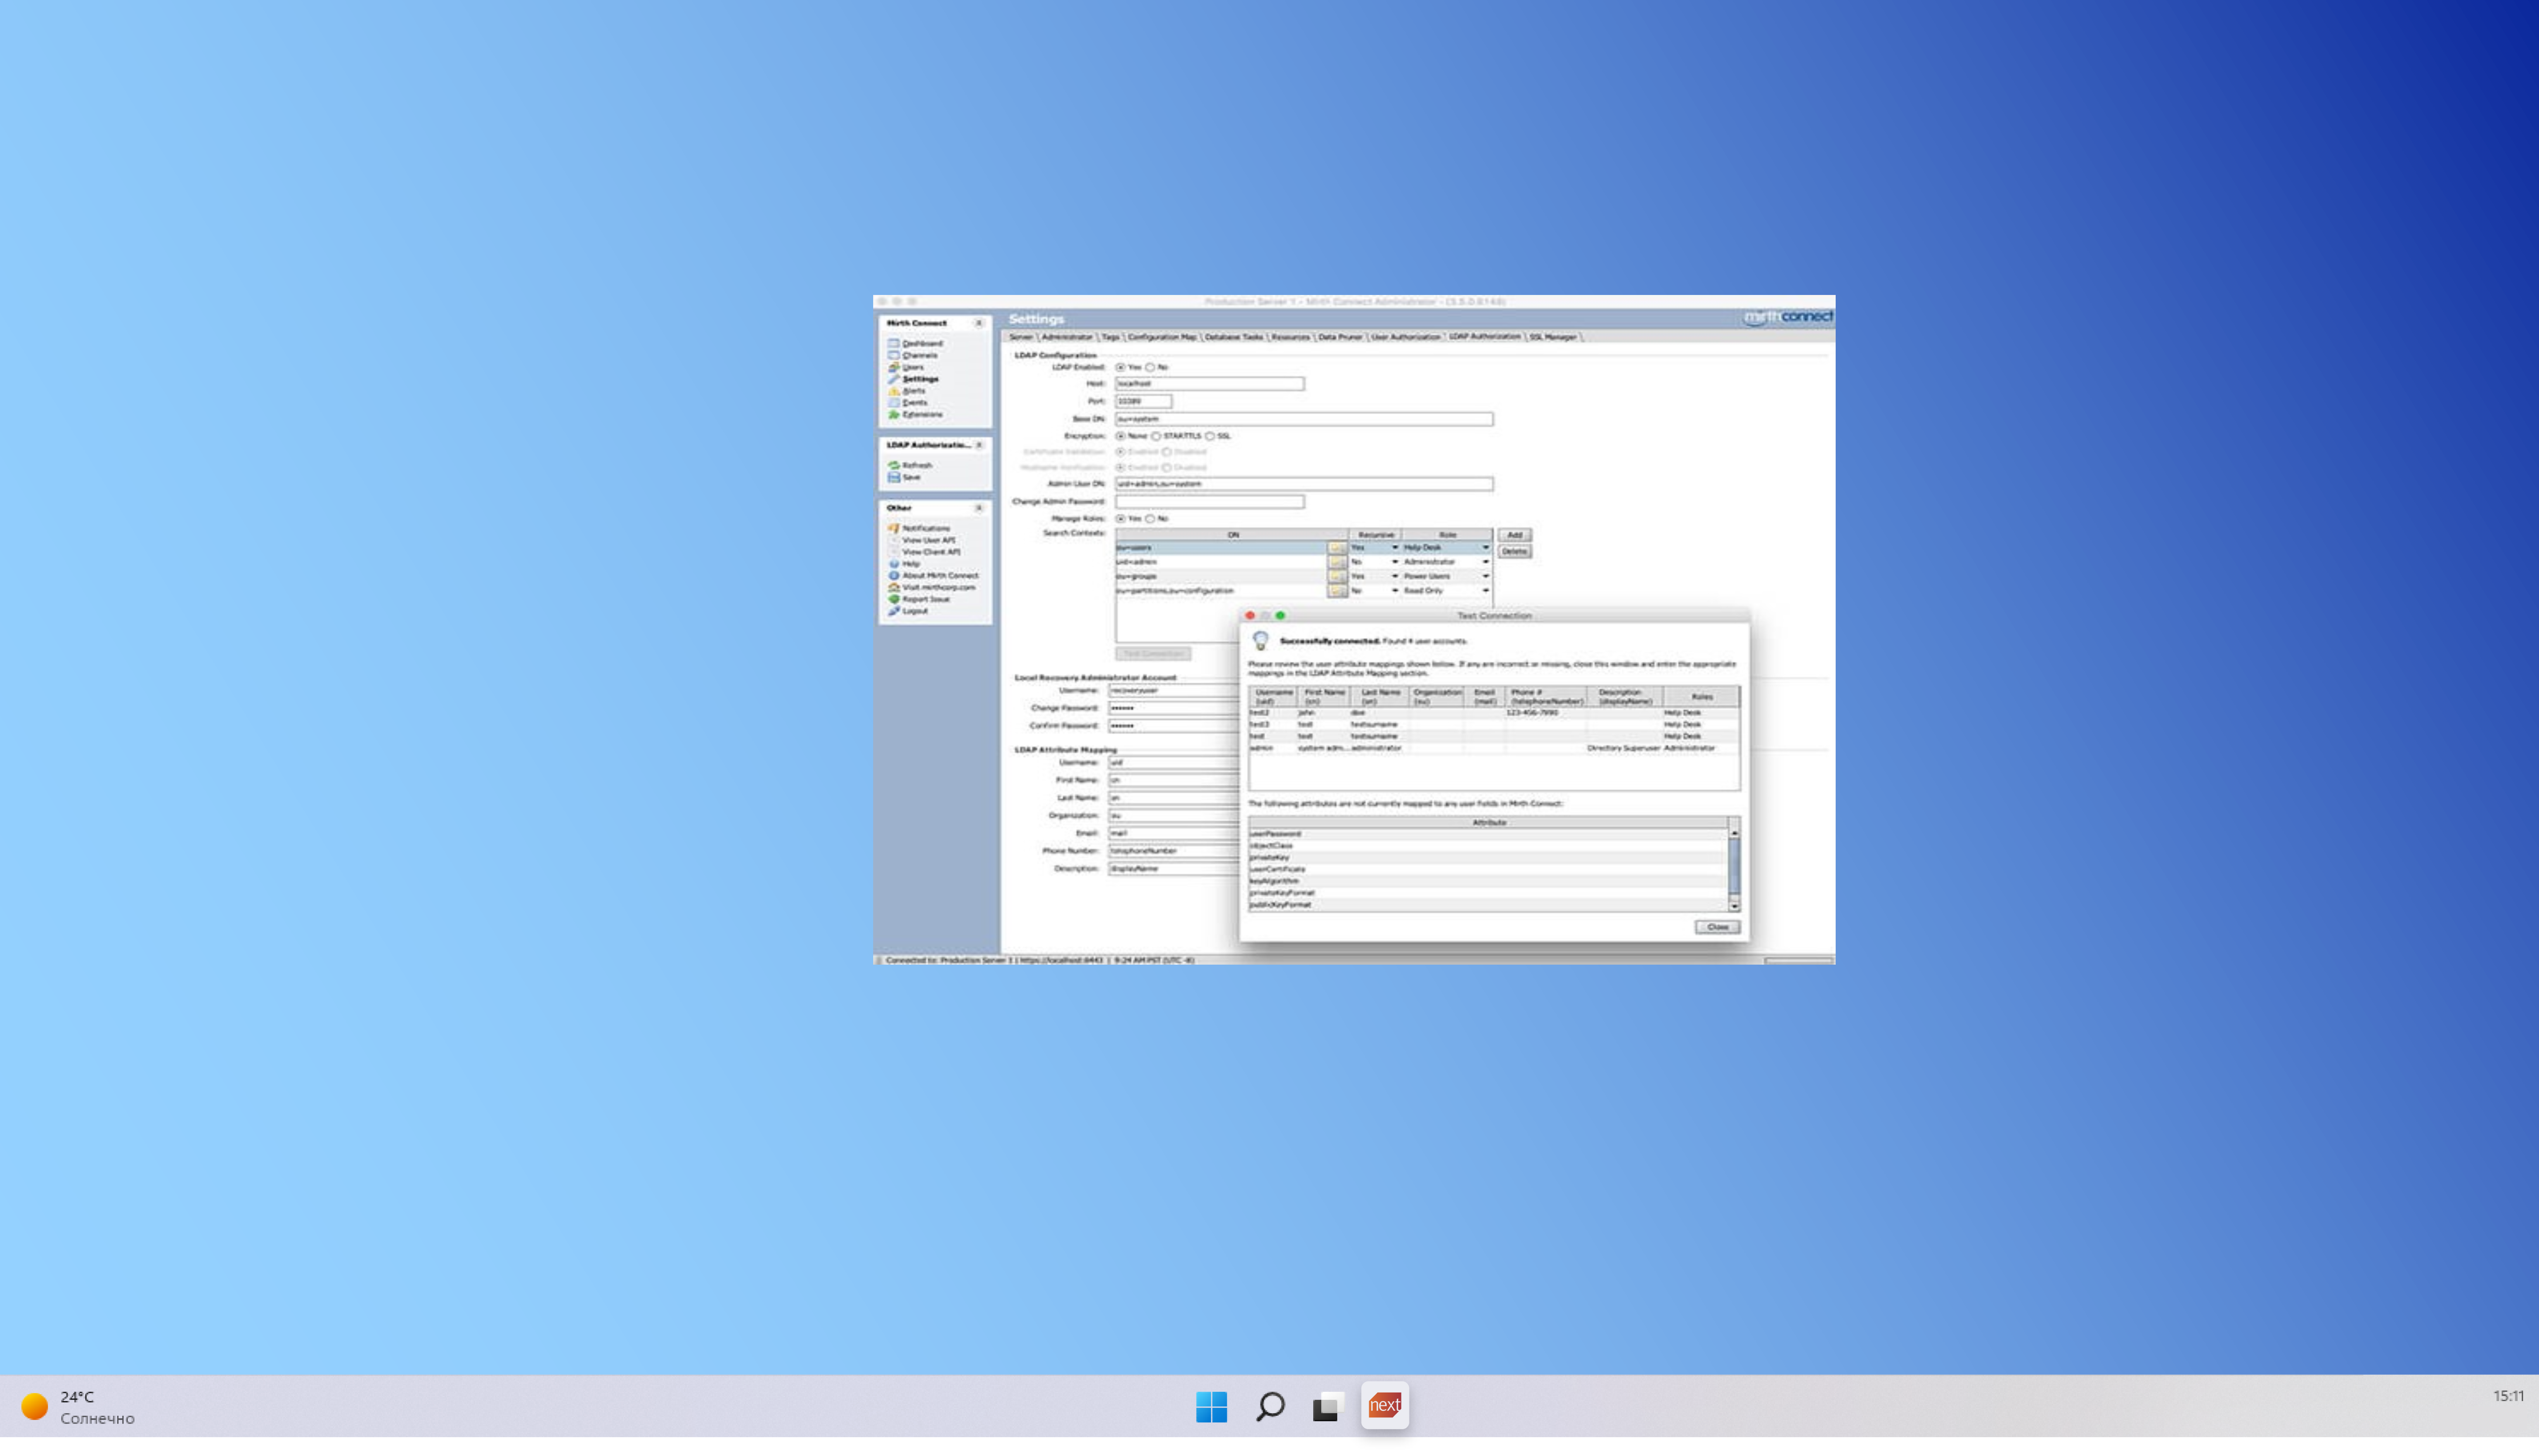Click Delete button beside Search Contexts table
The image size is (2539, 1456).
(1514, 551)
